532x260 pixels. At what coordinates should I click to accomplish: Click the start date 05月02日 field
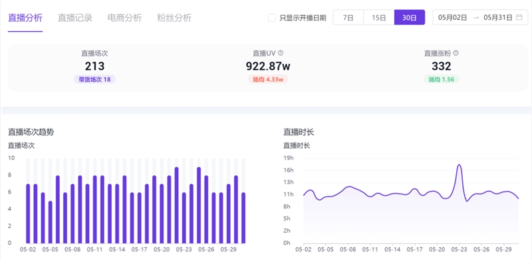[x=453, y=18]
